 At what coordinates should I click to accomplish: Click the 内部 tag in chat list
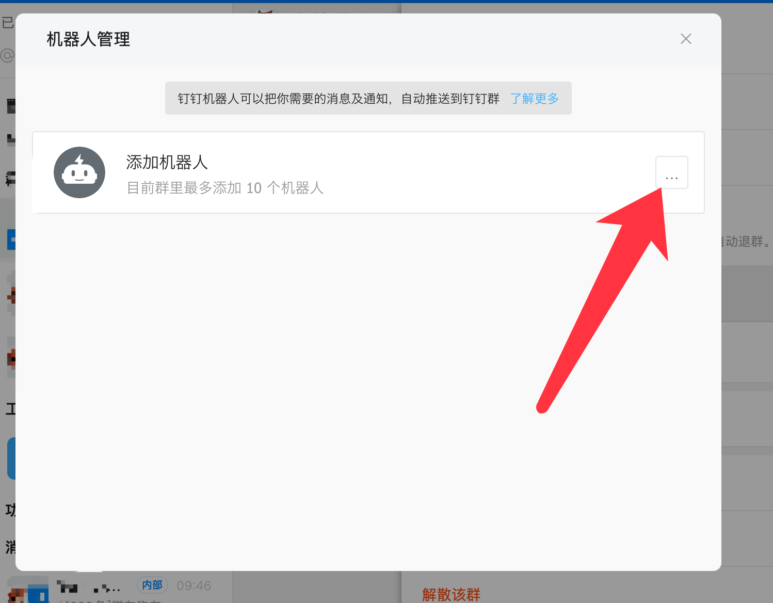point(152,585)
